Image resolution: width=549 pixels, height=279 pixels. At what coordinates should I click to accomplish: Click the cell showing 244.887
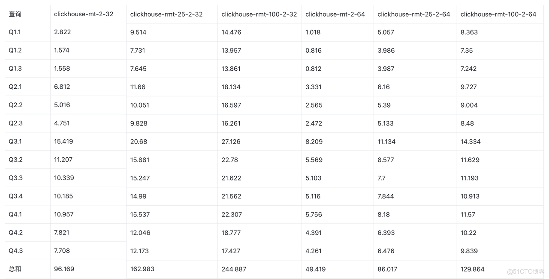click(234, 269)
